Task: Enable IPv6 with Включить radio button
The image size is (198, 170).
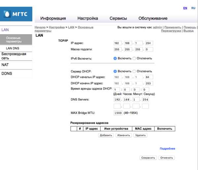Action: (x=115, y=58)
